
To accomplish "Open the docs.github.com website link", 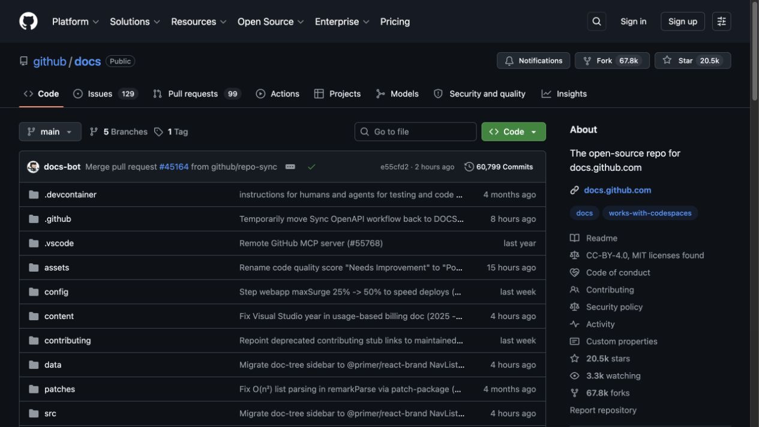I will pos(617,190).
